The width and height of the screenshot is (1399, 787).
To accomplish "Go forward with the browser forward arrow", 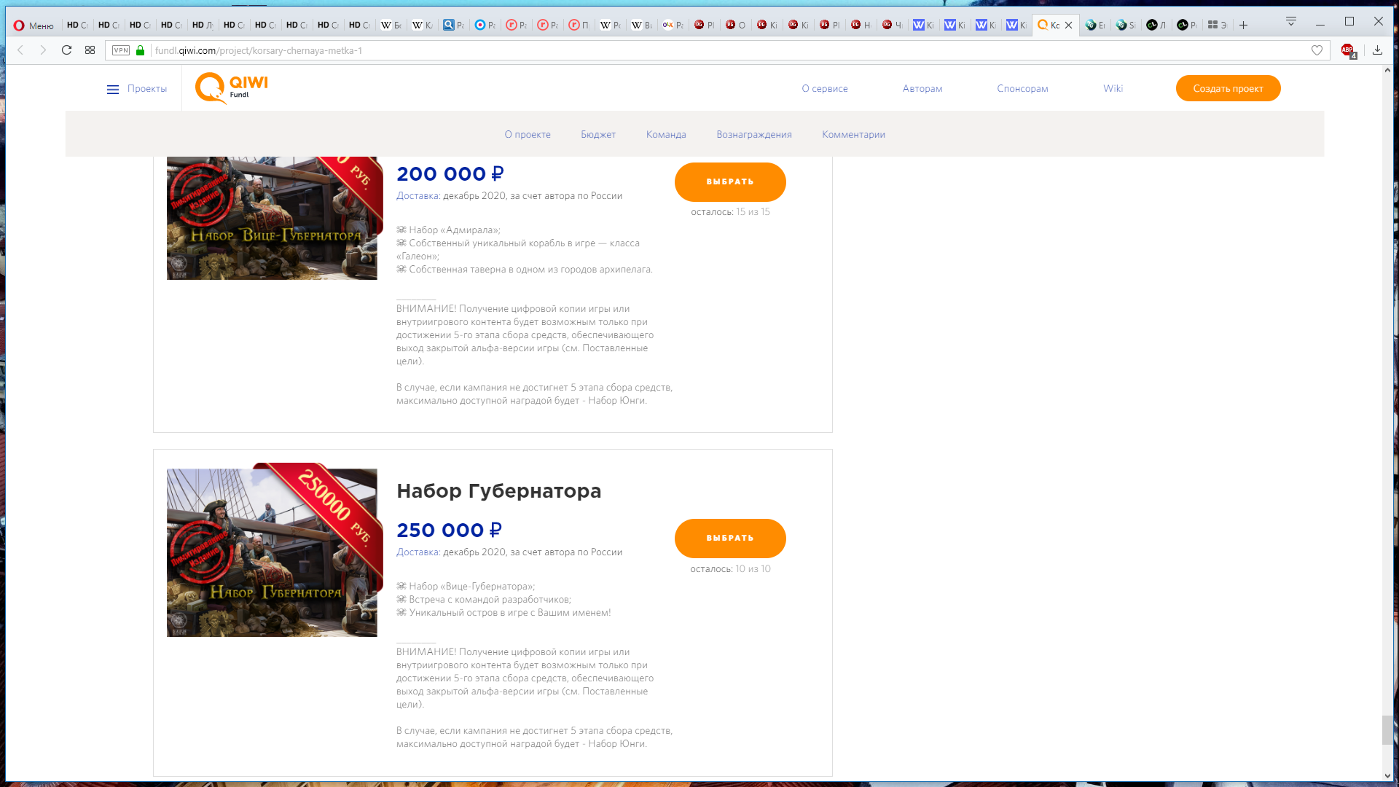I will coord(43,50).
